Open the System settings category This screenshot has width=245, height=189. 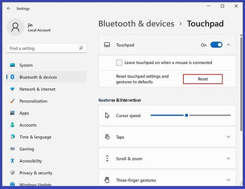(26, 65)
